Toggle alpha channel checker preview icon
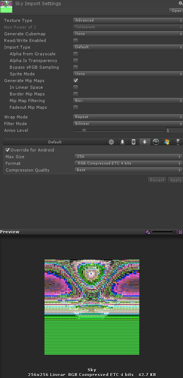The height and width of the screenshot is (378, 183). coord(180,232)
